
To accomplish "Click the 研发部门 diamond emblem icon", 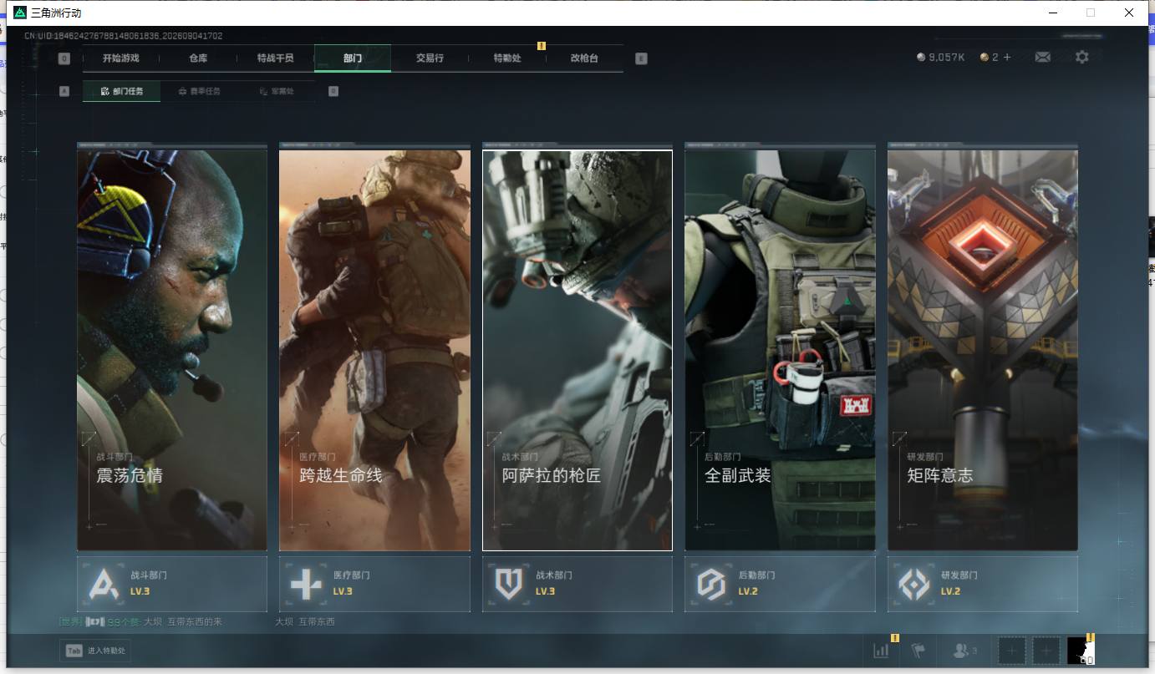I will tap(913, 584).
